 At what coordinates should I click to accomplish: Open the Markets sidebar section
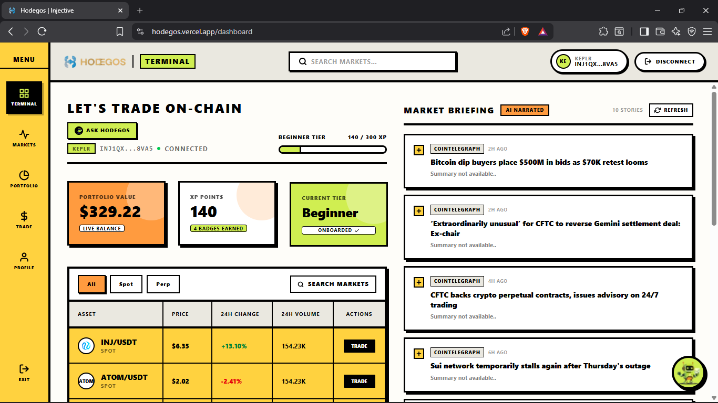click(x=24, y=139)
